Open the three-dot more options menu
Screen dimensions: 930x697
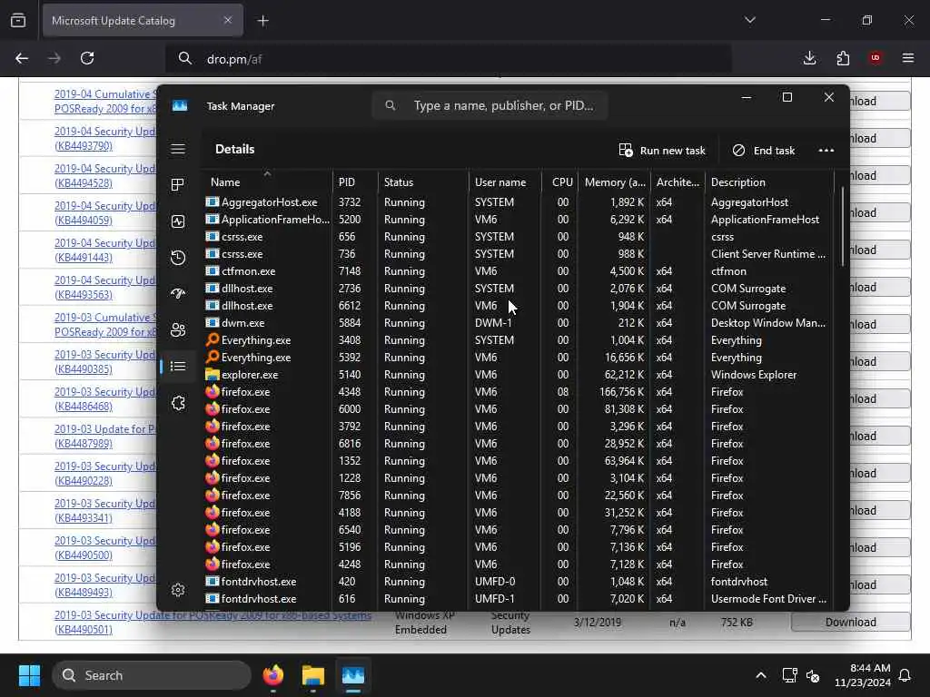[x=826, y=151]
